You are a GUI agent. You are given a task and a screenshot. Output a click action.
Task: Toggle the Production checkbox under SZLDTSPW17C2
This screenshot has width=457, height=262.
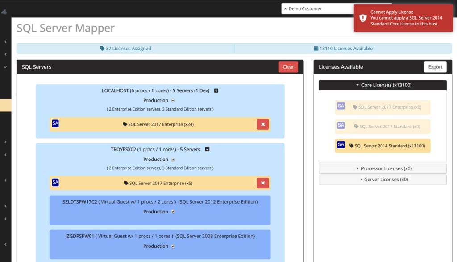coord(173,212)
